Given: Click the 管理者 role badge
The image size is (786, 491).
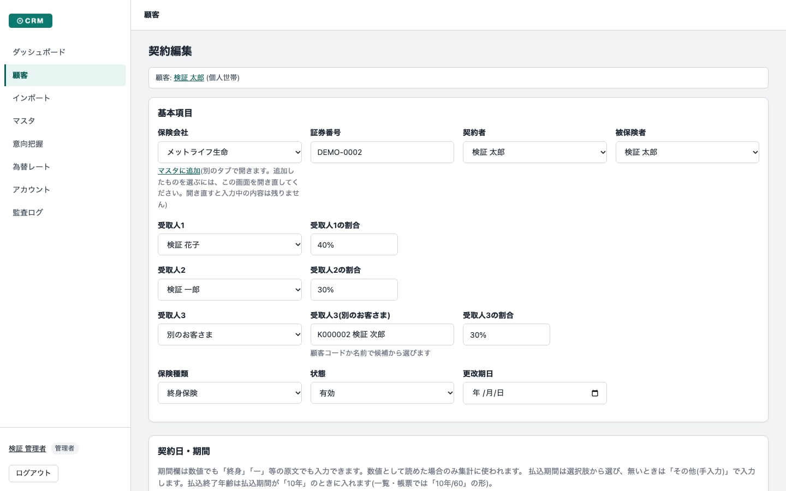Looking at the screenshot, I should pos(65,448).
